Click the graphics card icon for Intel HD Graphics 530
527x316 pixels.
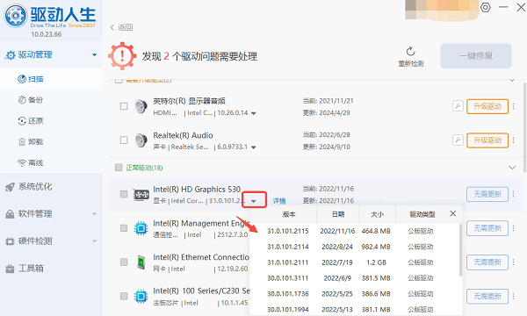141,195
